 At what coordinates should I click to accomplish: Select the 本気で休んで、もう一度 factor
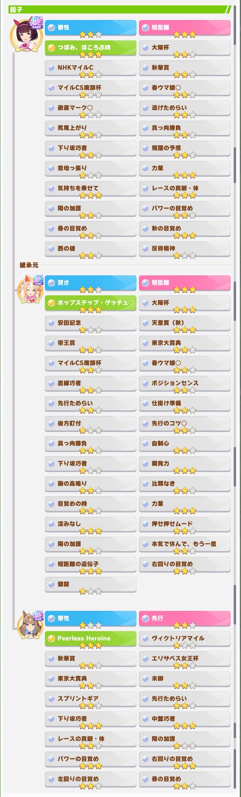185,545
